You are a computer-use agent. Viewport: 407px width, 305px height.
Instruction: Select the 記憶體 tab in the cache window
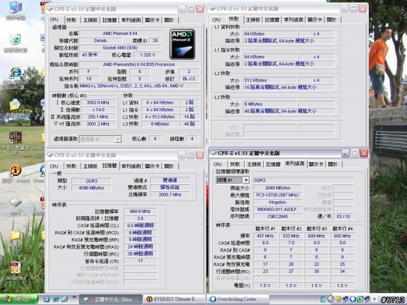(x=272, y=20)
